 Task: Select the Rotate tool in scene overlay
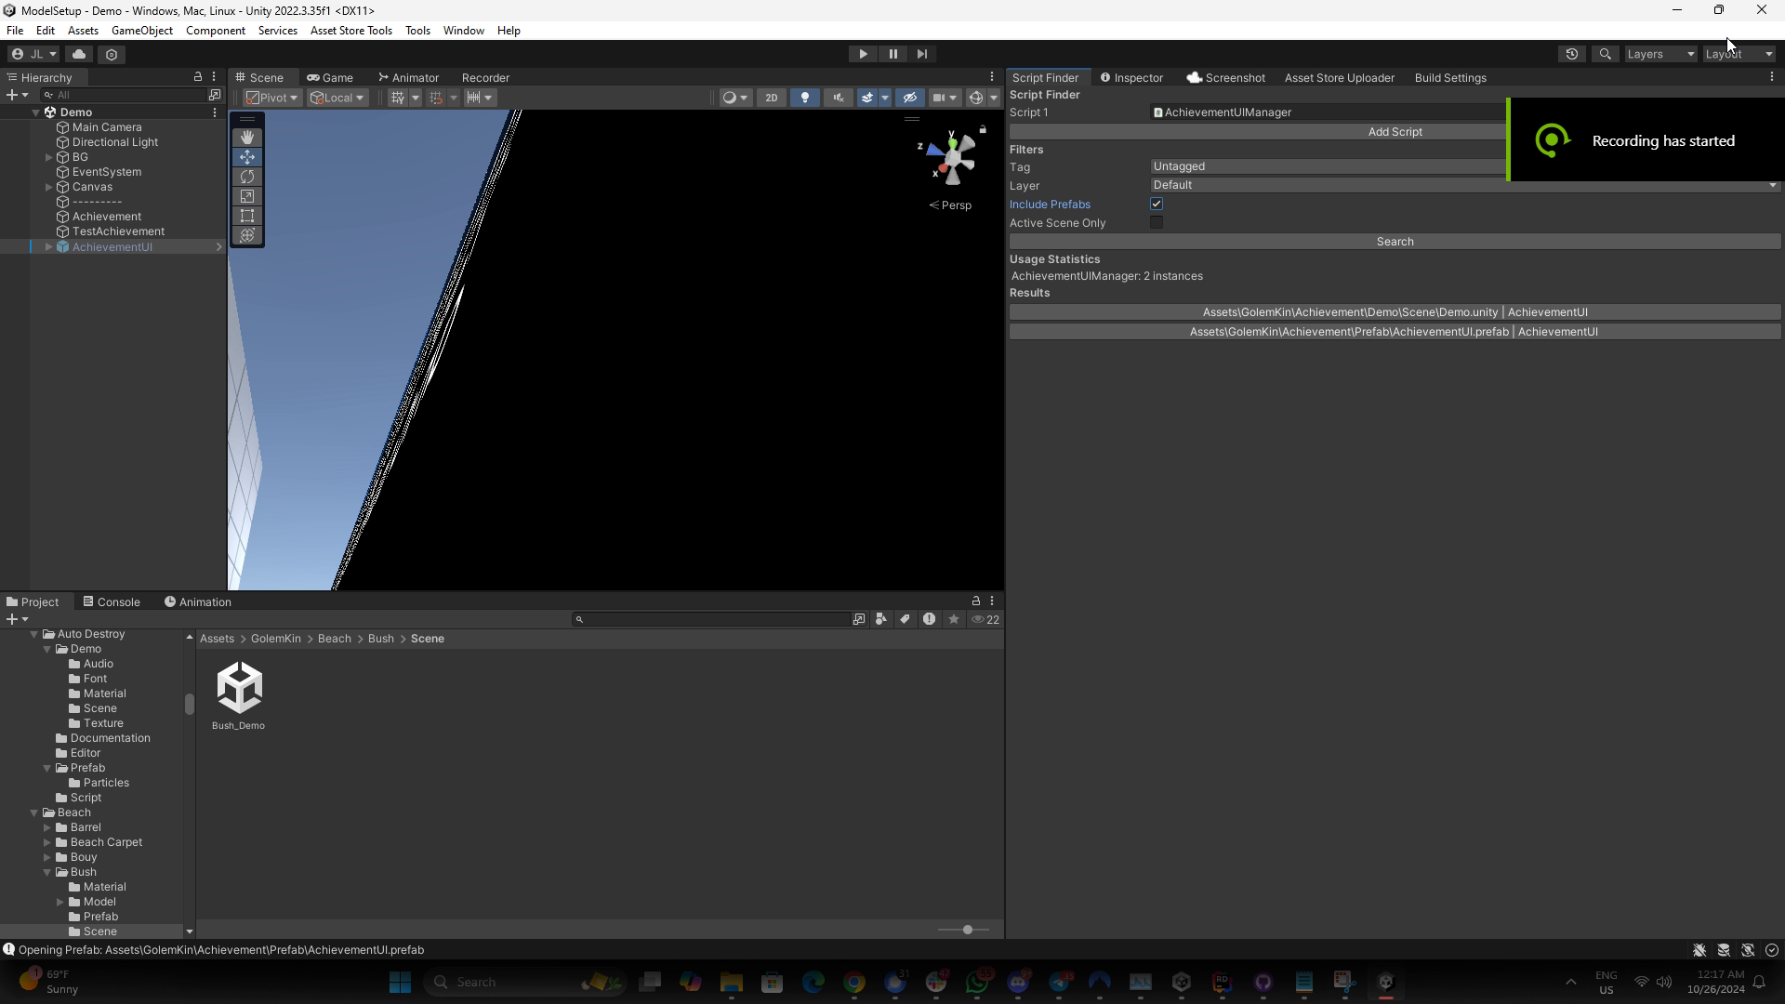click(x=247, y=177)
